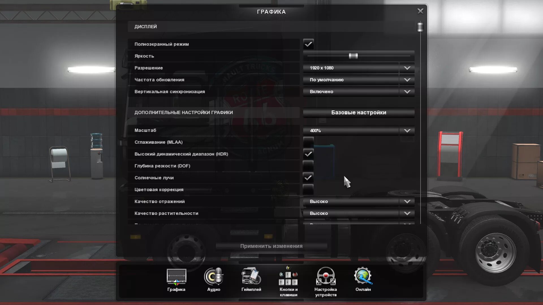Enable the Сглаживание (MLAA) checkbox

coord(308,142)
